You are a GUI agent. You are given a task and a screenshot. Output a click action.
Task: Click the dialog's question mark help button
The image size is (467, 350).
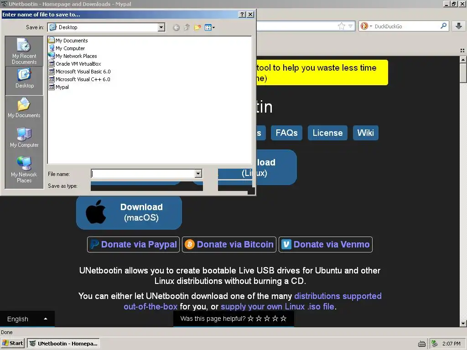pos(242,14)
